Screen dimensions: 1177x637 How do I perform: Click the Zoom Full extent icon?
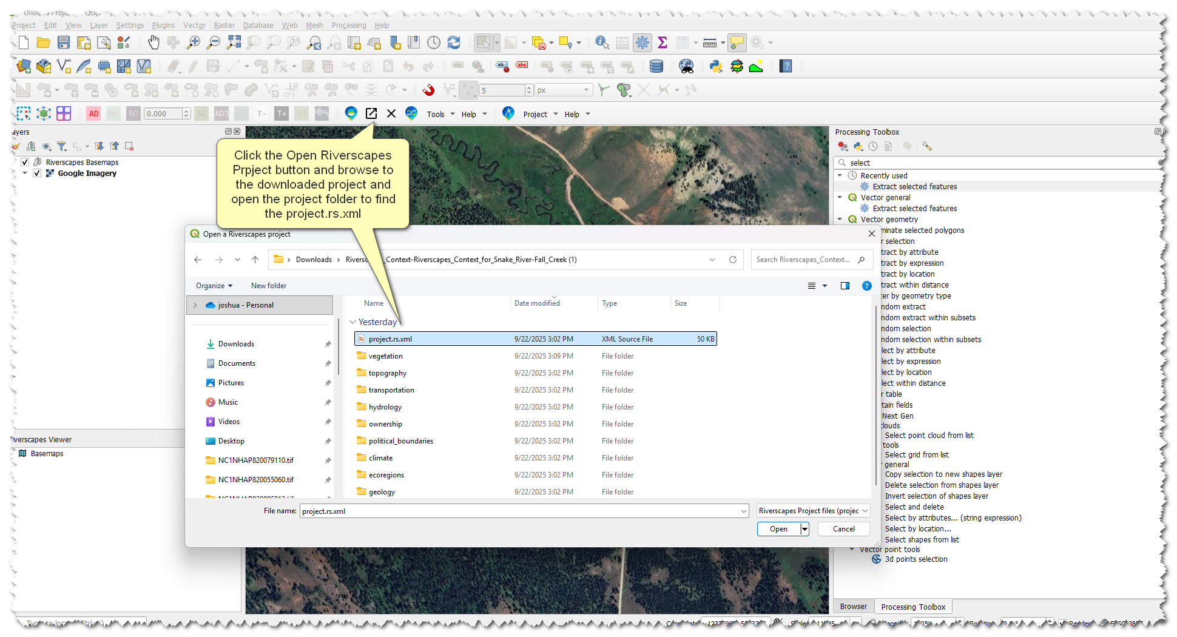[234, 42]
